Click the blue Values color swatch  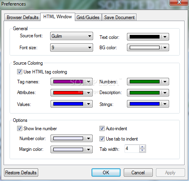click(x=68, y=104)
